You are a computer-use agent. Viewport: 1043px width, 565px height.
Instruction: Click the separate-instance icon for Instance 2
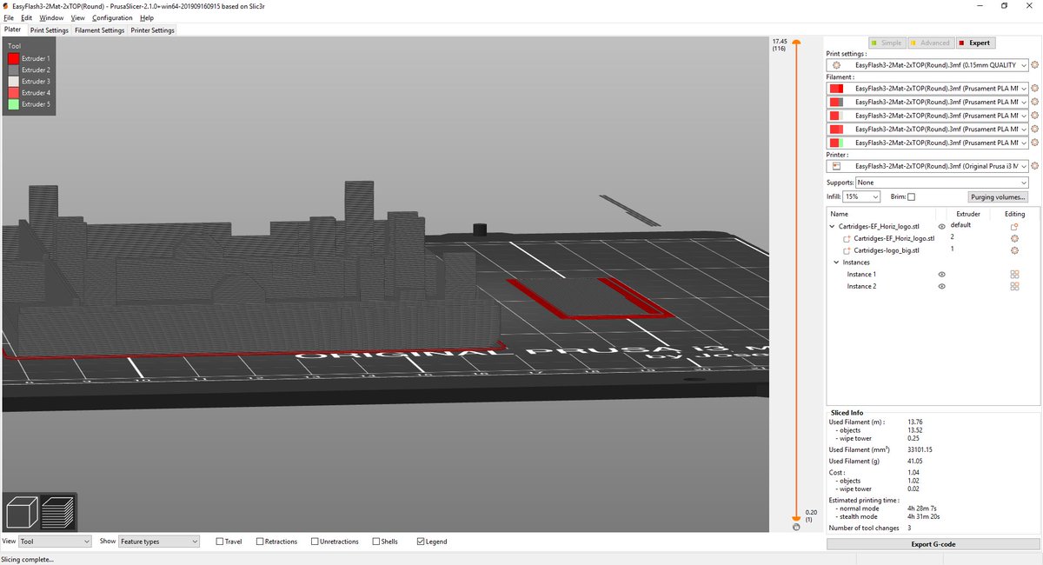[x=1014, y=287]
